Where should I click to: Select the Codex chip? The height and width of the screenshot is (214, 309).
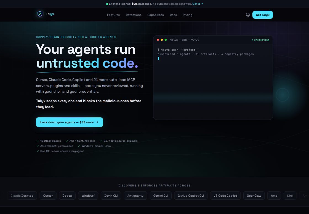(67, 196)
